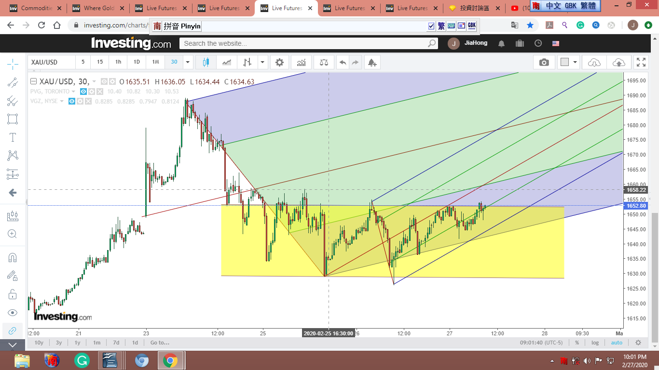Click the link icon in the left sidebar
Viewport: 659px width, 370px height.
point(13,330)
